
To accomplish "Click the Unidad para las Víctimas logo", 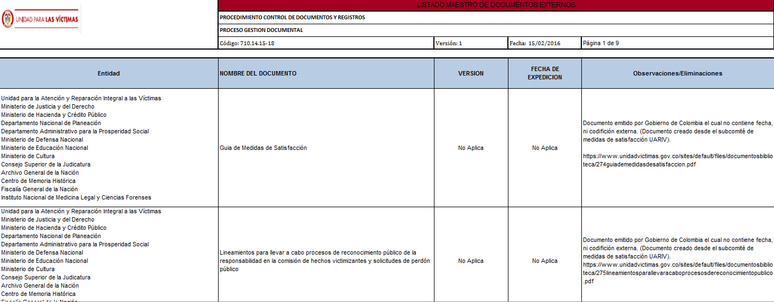I will (x=40, y=20).
